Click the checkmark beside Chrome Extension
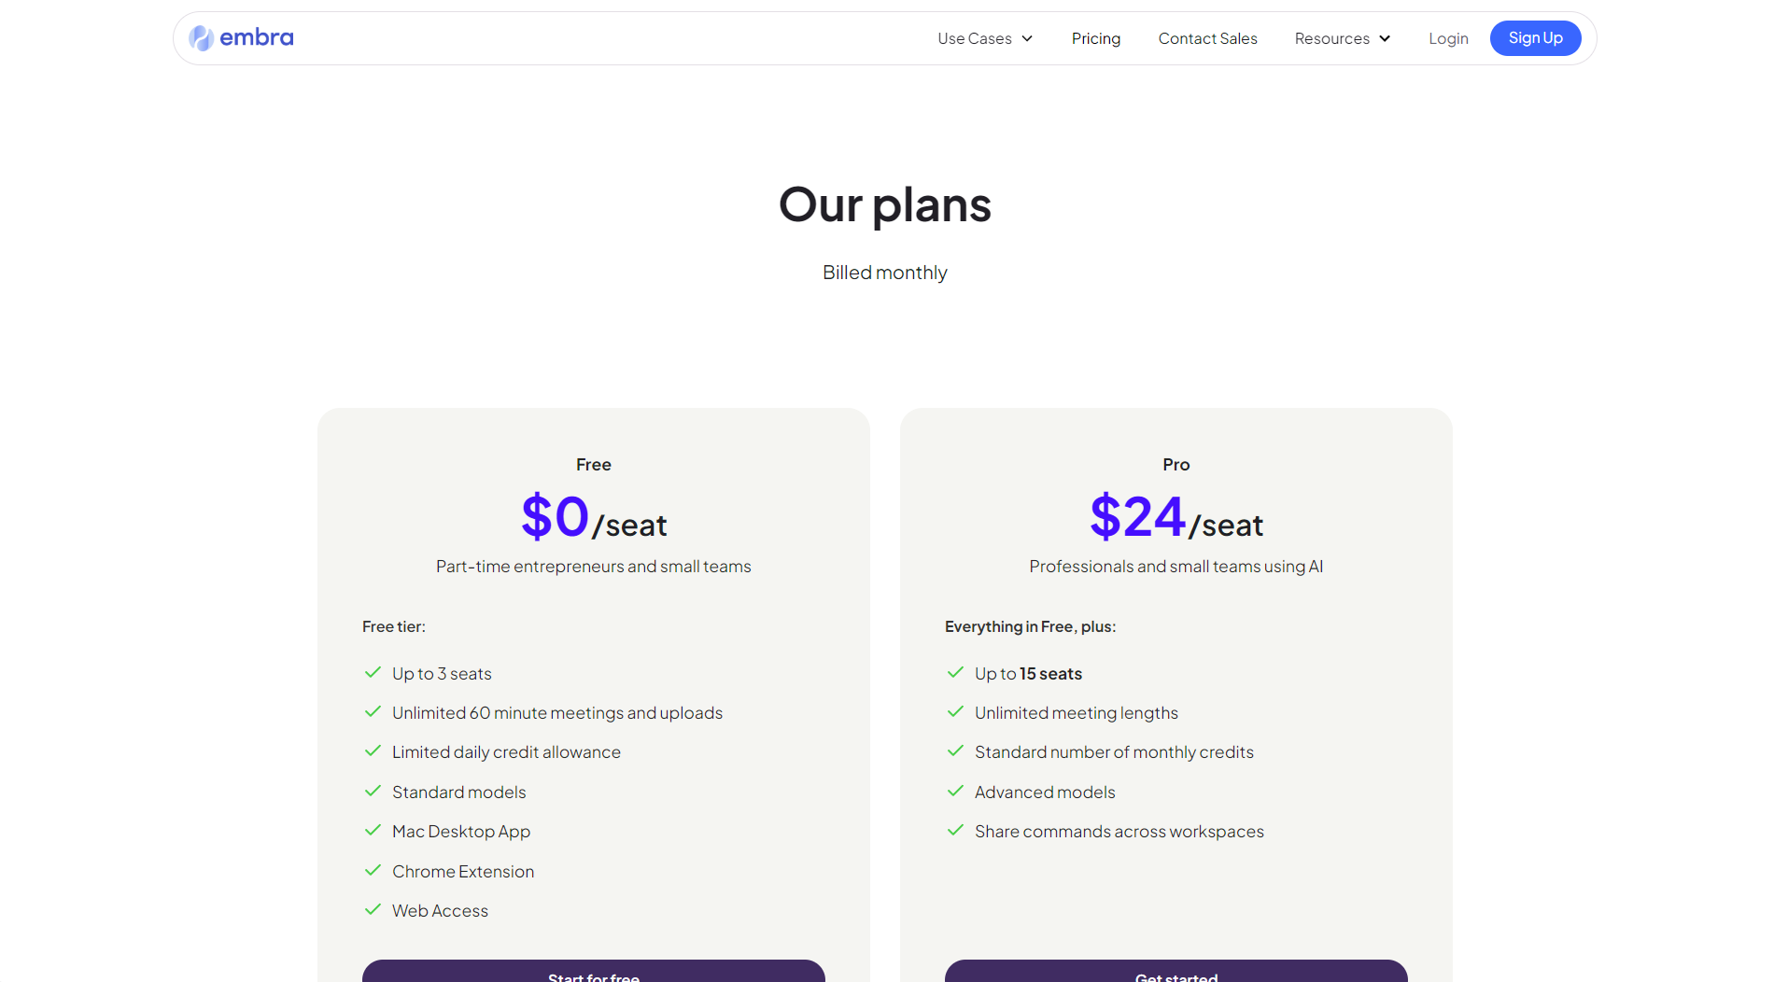 pos(373,871)
